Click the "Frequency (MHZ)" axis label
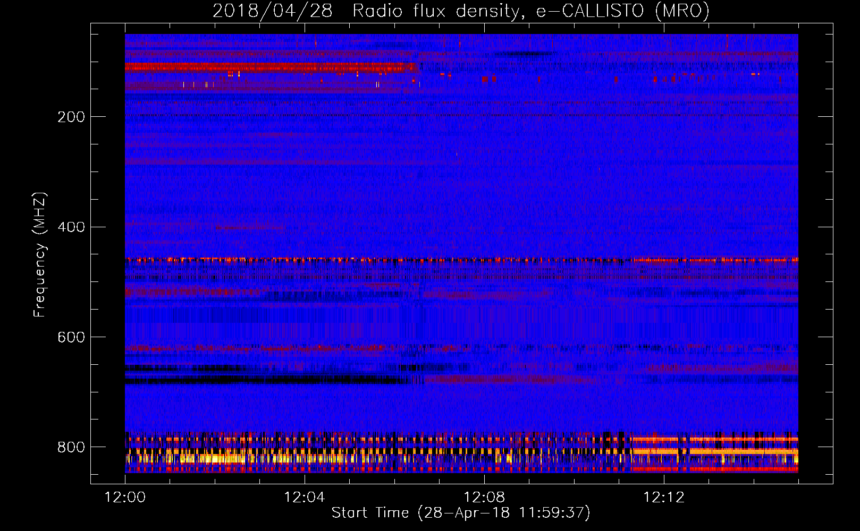860x531 pixels. tap(40, 254)
